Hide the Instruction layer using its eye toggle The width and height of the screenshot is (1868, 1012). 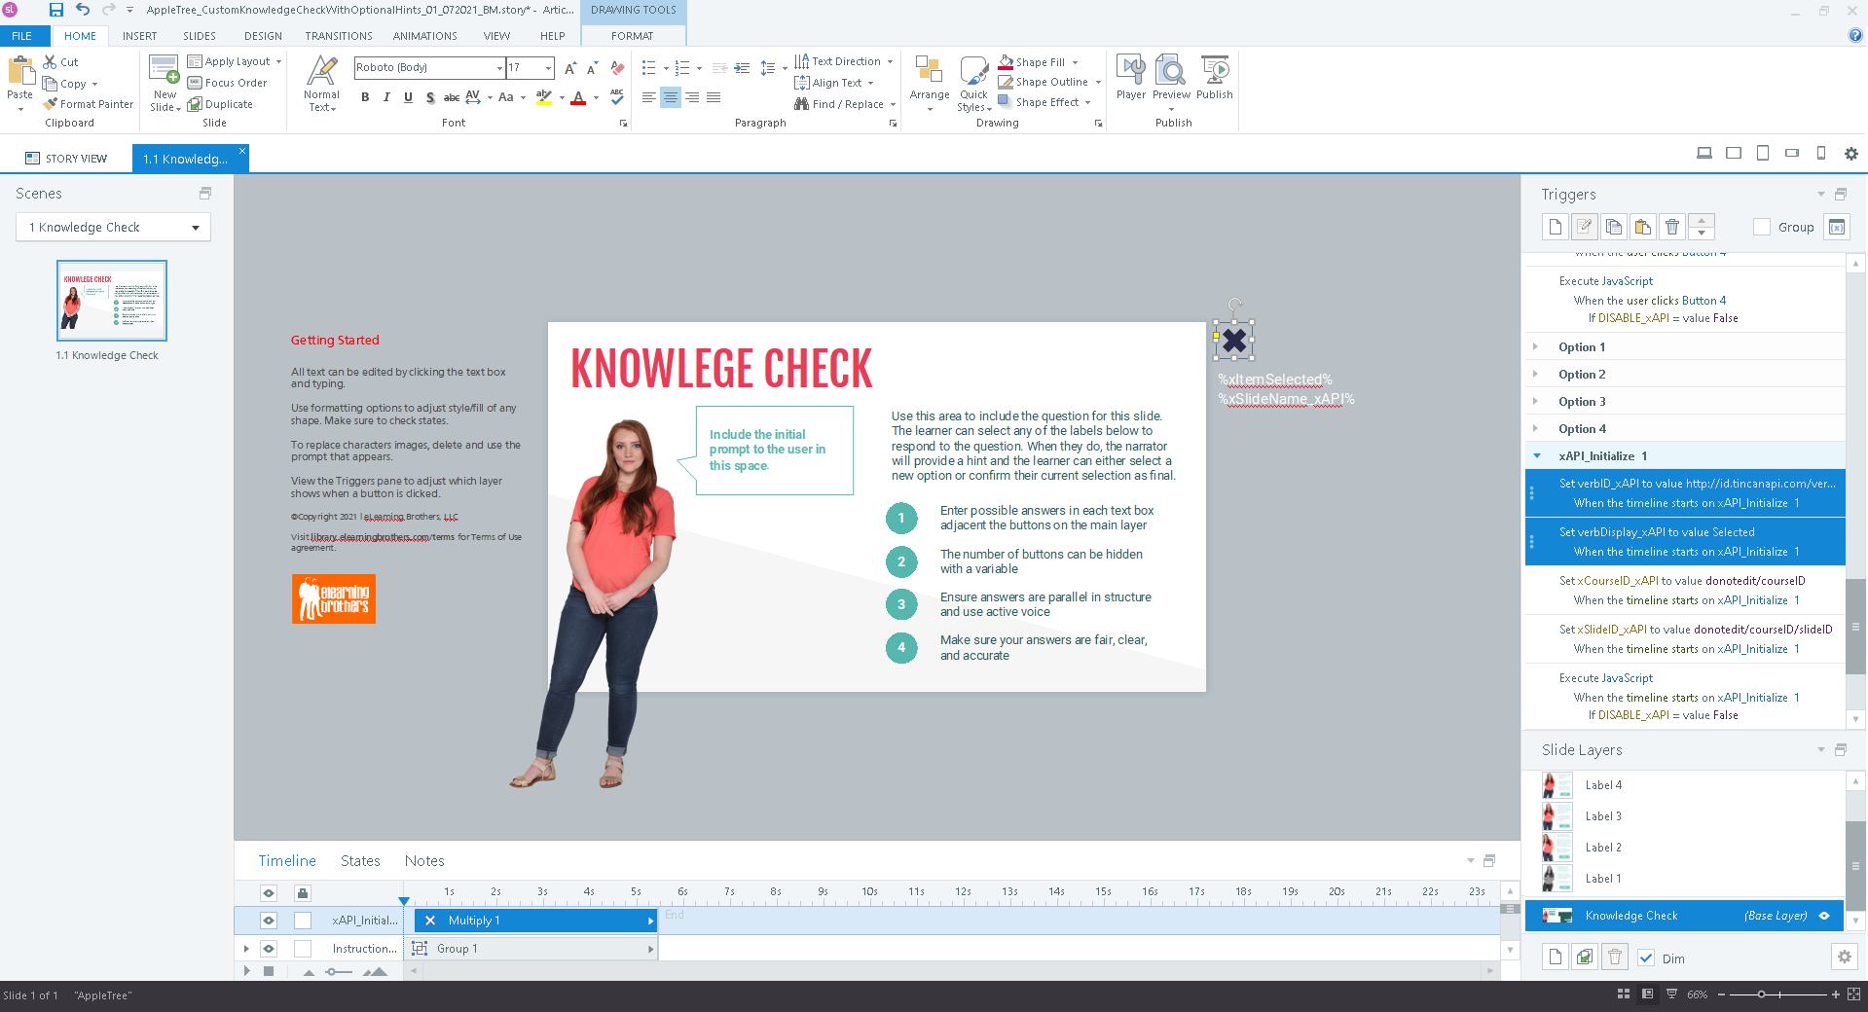[x=269, y=949]
